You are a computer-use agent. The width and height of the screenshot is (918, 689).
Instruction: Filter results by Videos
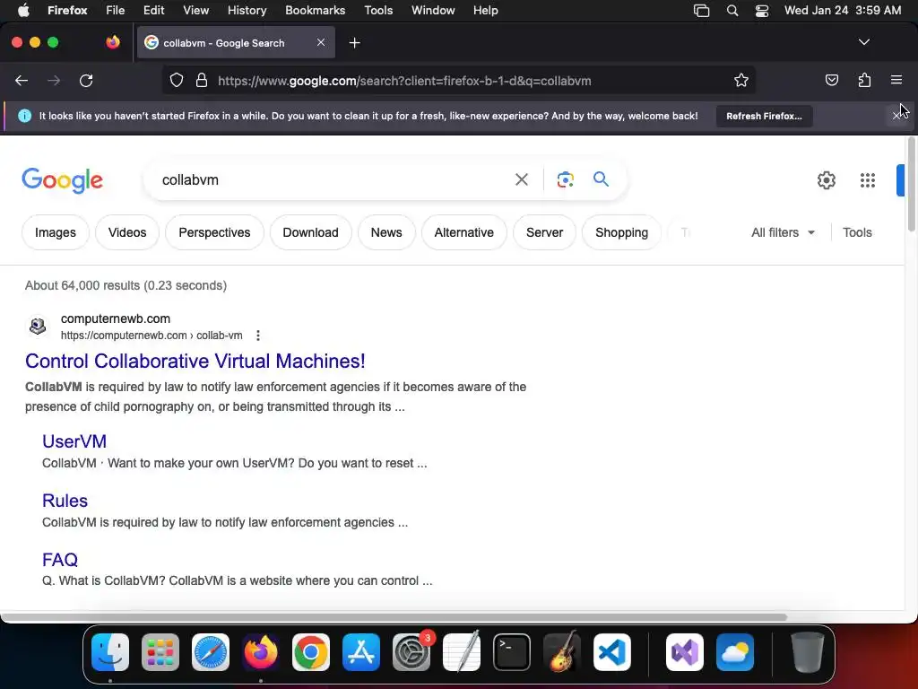tap(127, 232)
